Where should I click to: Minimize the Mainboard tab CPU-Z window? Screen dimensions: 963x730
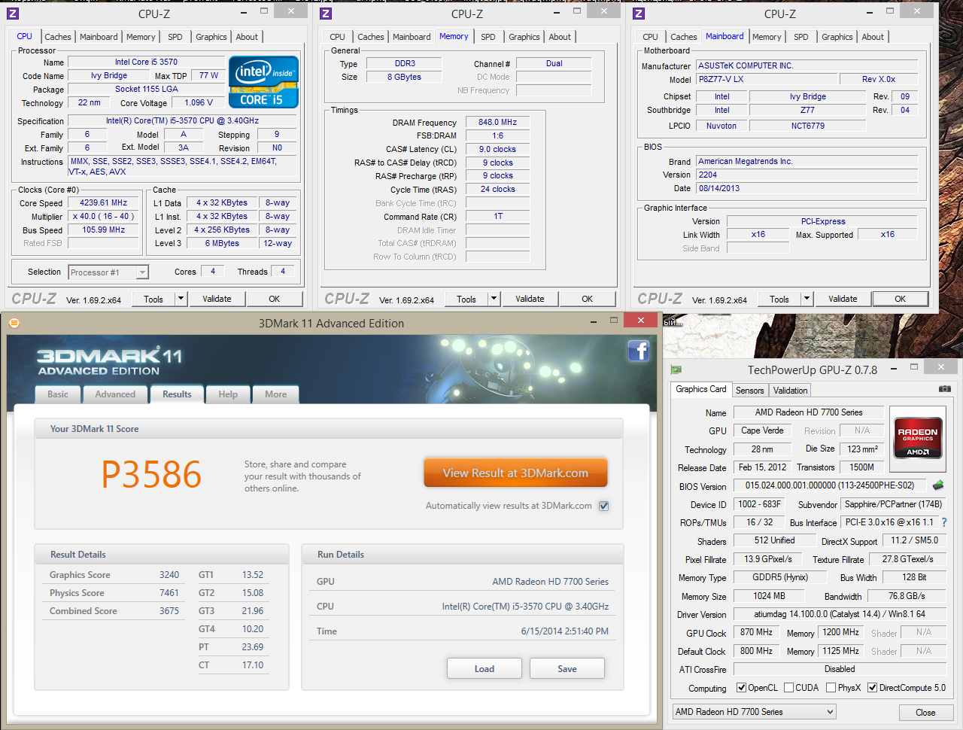[870, 12]
